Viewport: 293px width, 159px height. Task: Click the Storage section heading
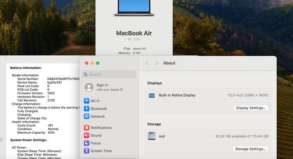[154, 124]
